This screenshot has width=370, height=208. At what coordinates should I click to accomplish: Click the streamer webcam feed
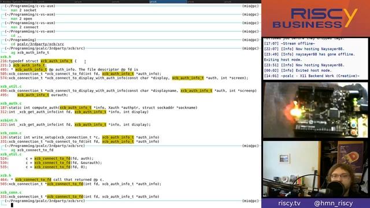[315, 169]
